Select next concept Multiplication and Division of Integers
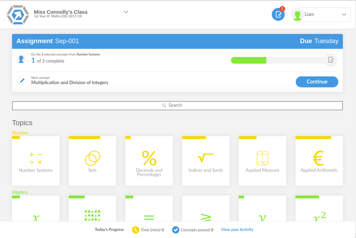Screen dimensions: 356x238 coord(70,83)
